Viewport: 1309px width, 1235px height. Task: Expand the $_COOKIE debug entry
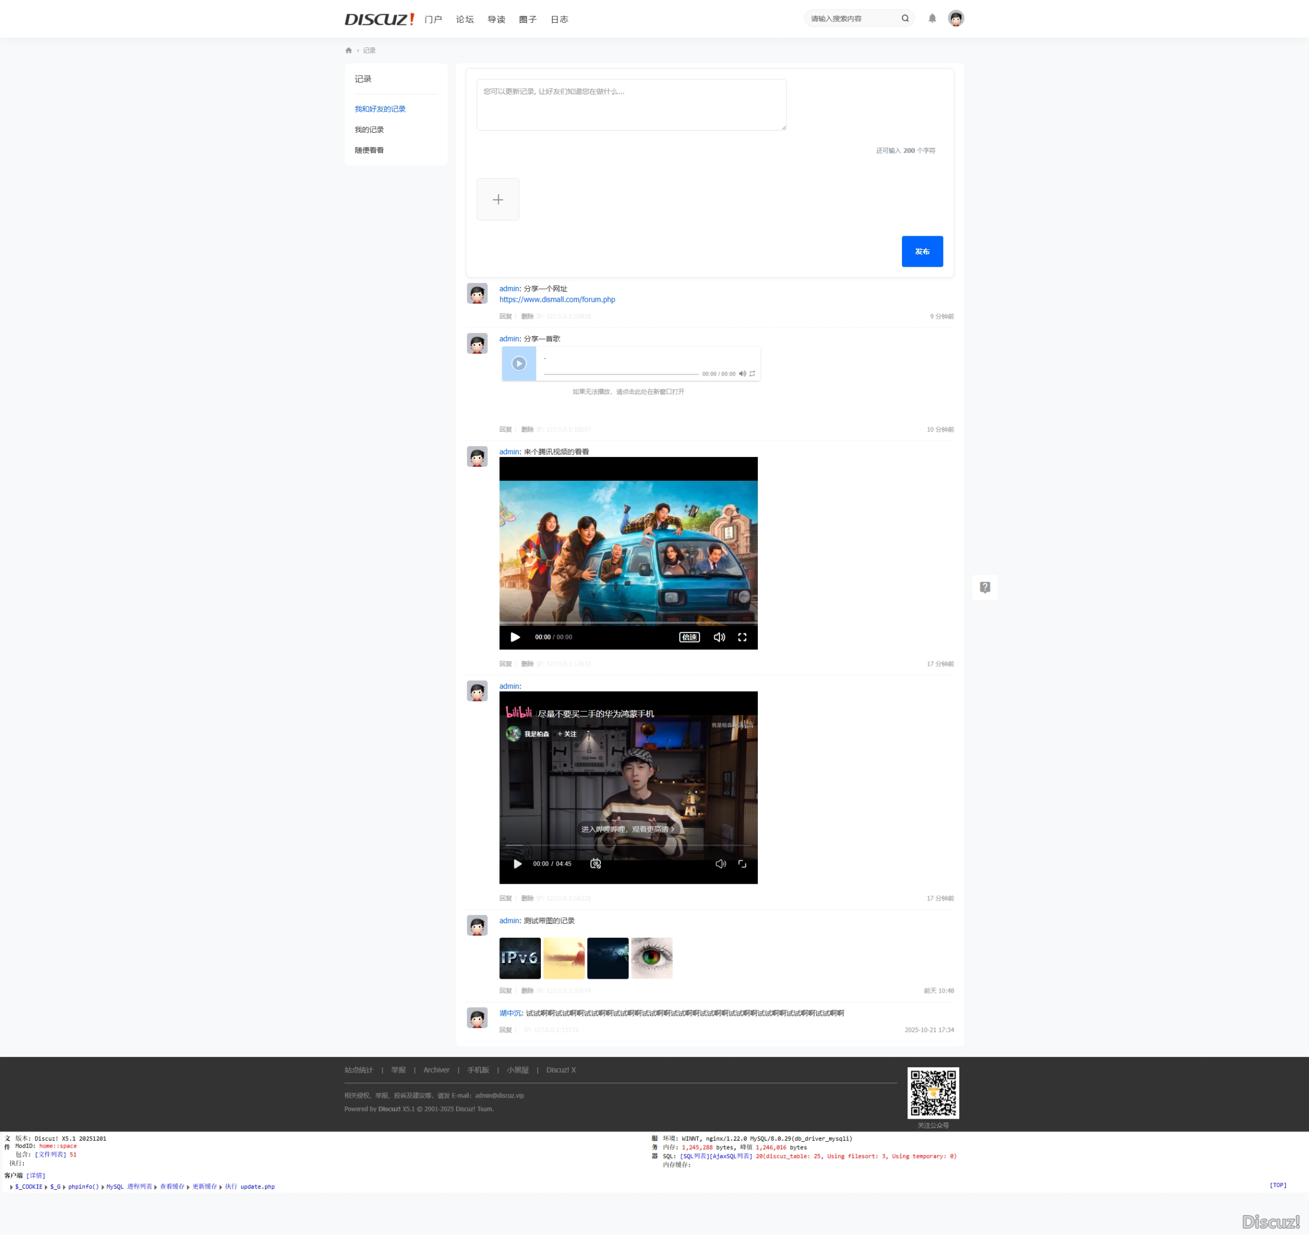coord(28,1186)
